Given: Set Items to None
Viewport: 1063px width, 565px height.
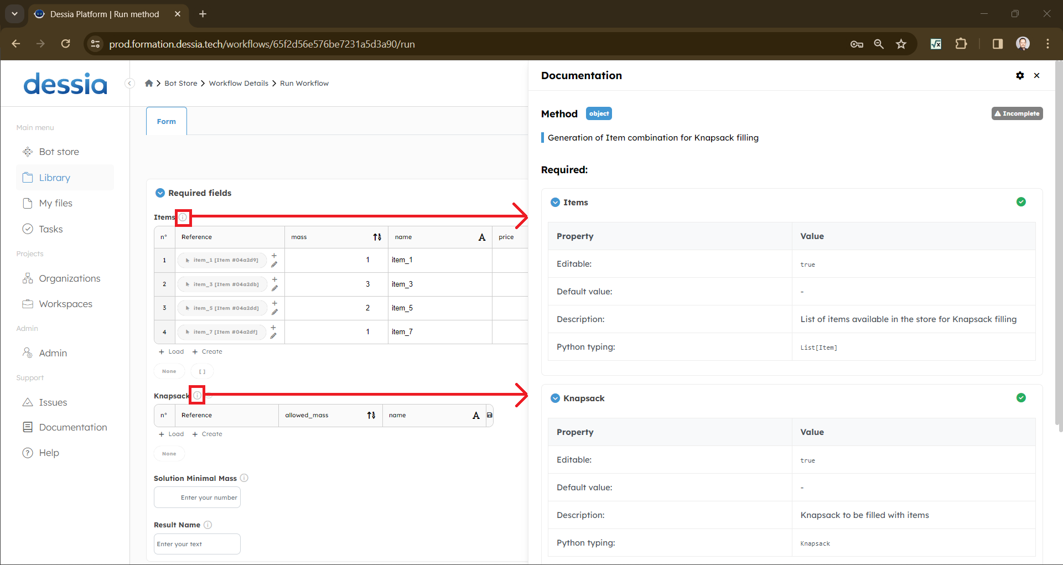Looking at the screenshot, I should pos(169,371).
